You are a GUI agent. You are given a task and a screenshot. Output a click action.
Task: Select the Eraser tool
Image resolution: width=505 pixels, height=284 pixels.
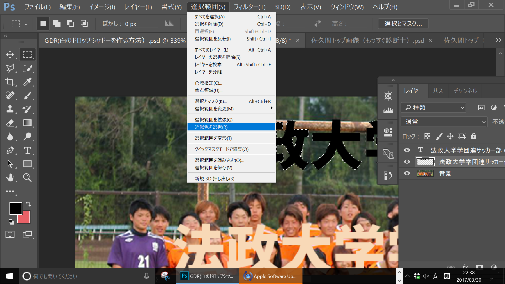click(10, 123)
